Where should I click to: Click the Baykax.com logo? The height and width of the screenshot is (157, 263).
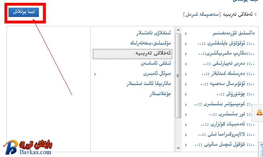pos(28,147)
